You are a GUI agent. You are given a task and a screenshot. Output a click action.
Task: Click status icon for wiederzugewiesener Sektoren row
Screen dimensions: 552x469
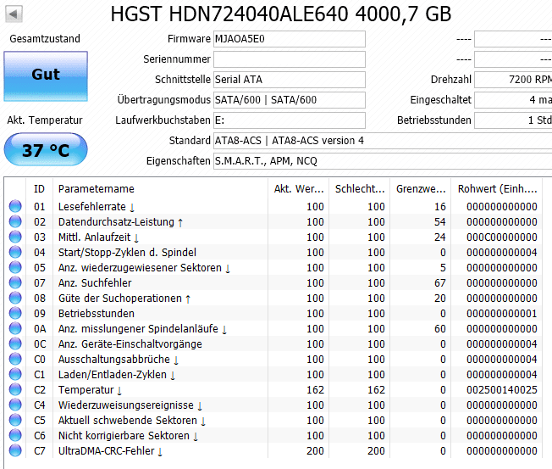(15, 267)
